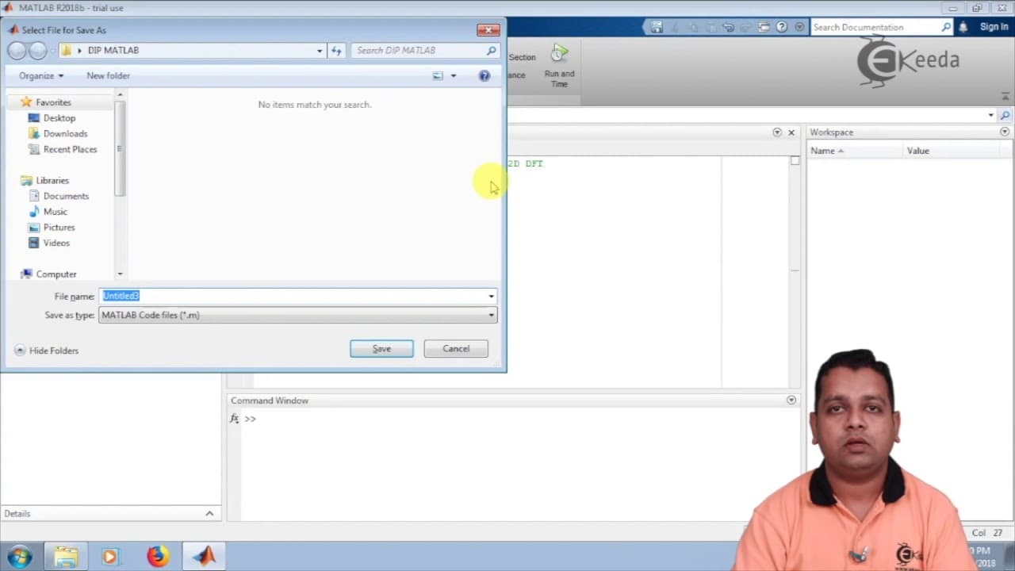The height and width of the screenshot is (571, 1015).
Task: Close the Save As dialog
Action: pyautogui.click(x=488, y=30)
